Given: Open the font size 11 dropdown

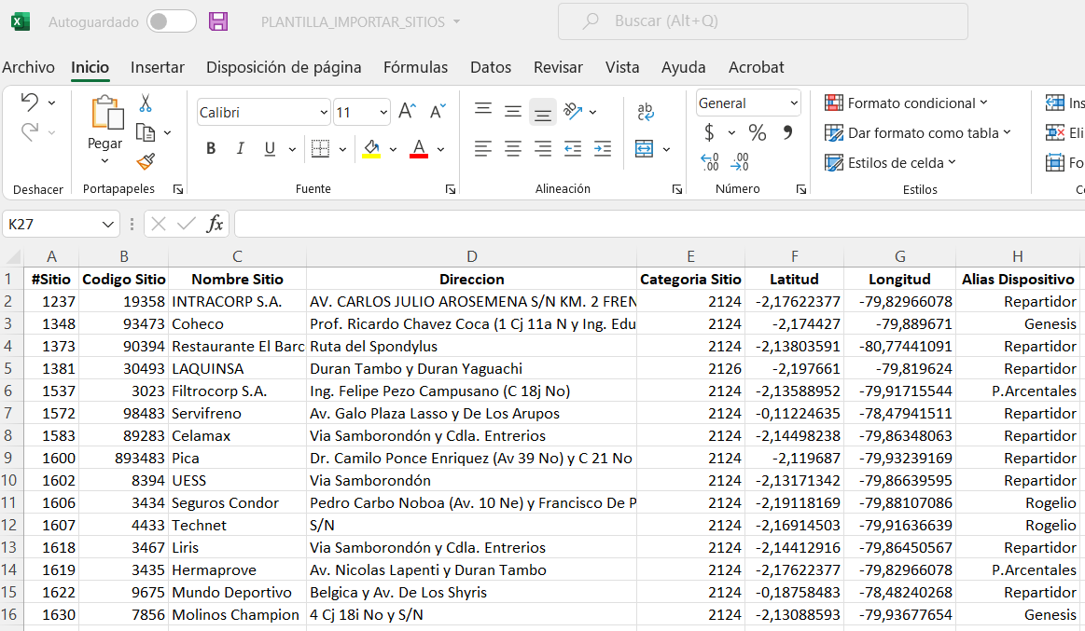Looking at the screenshot, I should point(383,112).
